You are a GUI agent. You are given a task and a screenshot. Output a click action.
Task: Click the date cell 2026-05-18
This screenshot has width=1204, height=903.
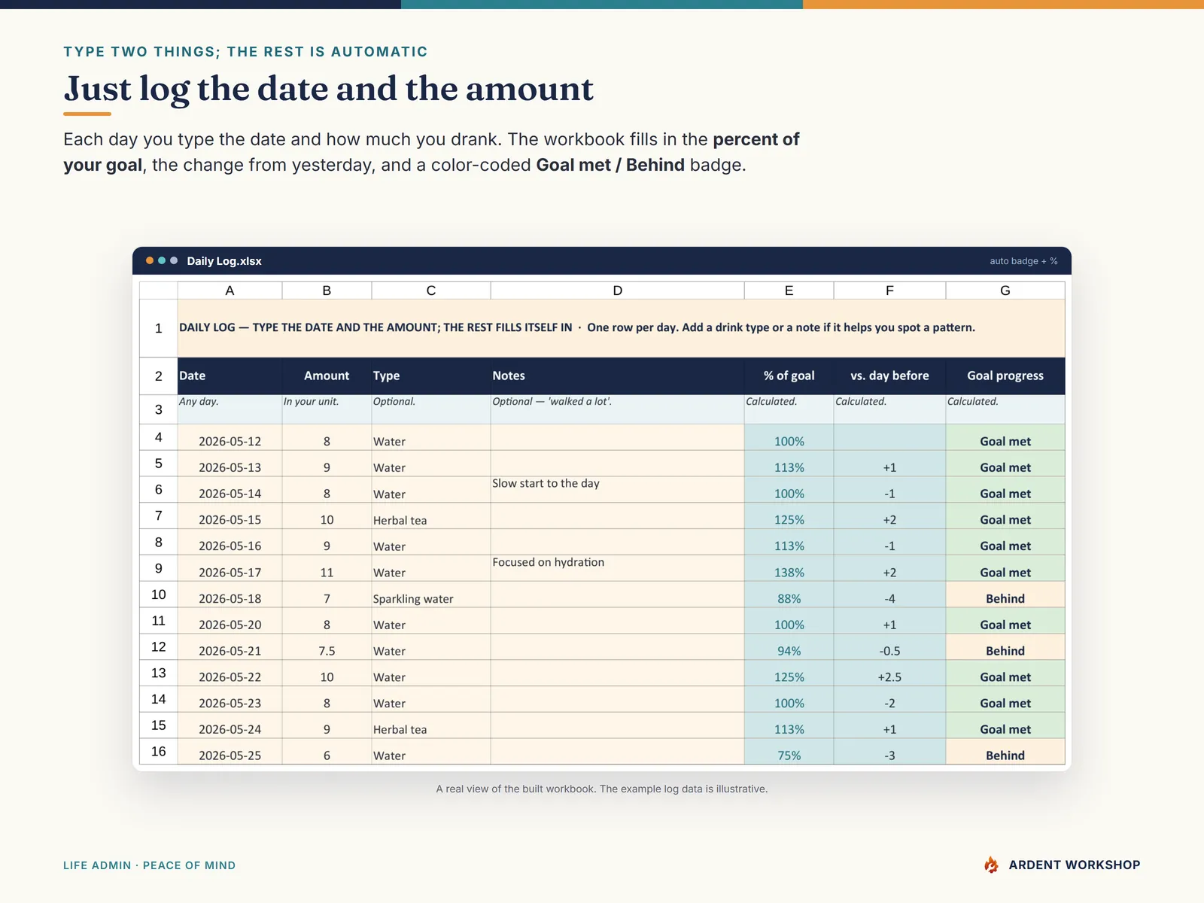pyautogui.click(x=230, y=594)
